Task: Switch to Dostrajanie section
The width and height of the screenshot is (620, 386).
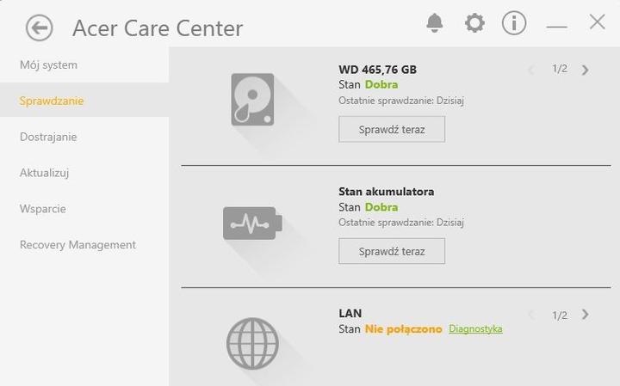Action: (x=48, y=137)
